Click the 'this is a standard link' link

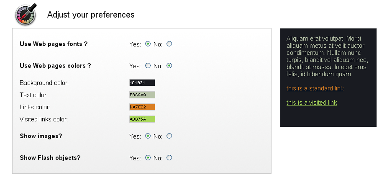coord(315,88)
